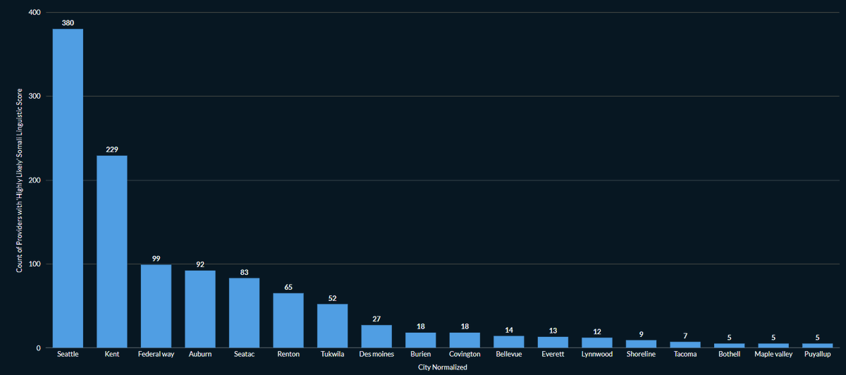Click value label 14
Viewport: 846px width, 375px height.
click(508, 330)
